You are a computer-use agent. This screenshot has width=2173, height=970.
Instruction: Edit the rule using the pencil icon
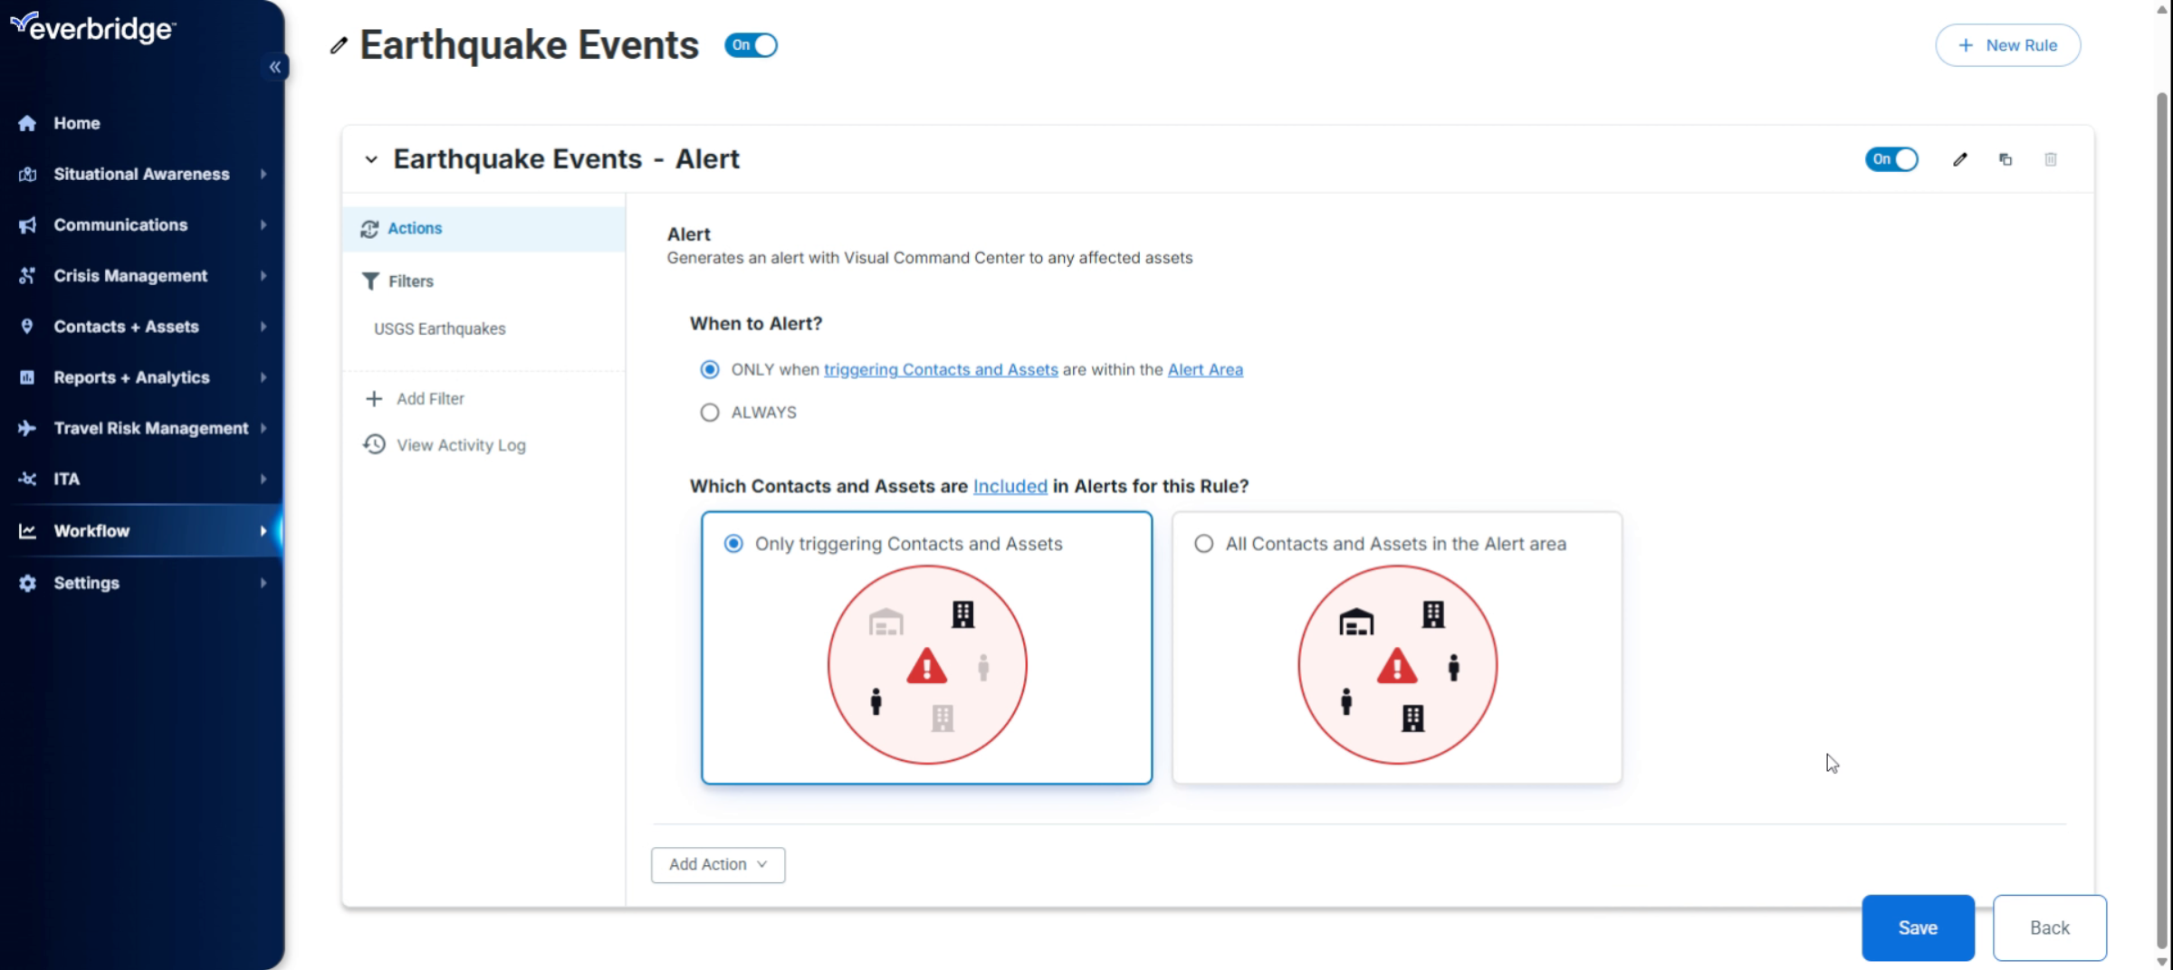[x=1960, y=159]
